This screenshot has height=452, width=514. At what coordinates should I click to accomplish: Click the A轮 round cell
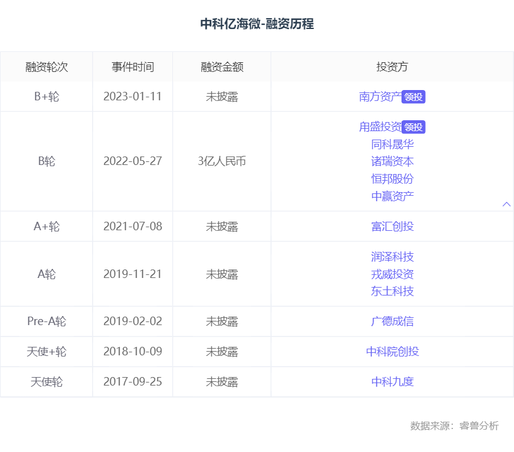(x=47, y=274)
